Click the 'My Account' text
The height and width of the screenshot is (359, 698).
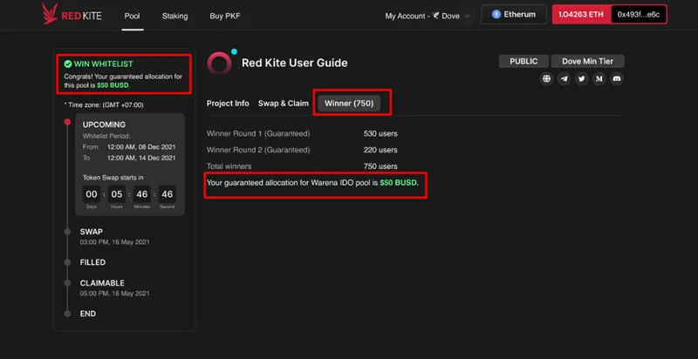point(405,16)
